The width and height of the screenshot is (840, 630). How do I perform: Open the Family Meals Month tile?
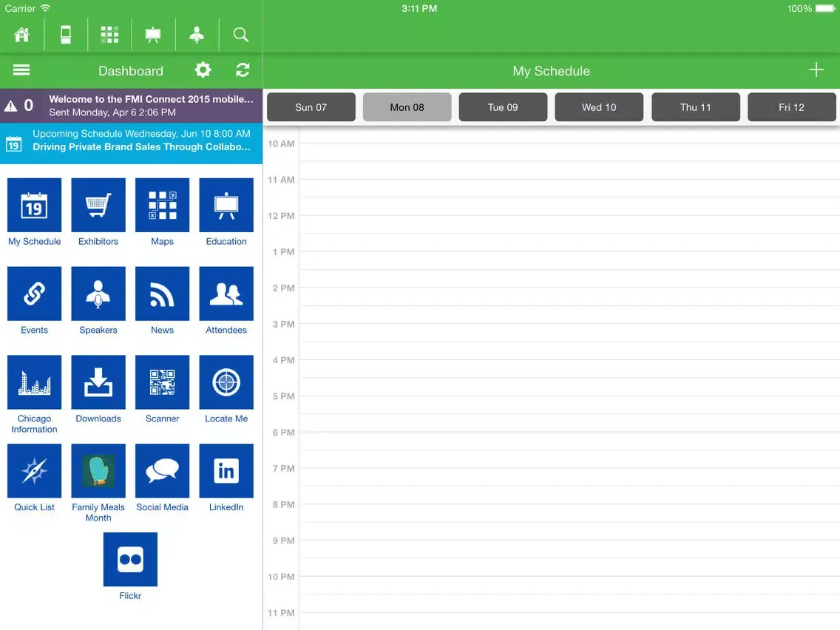point(98,471)
